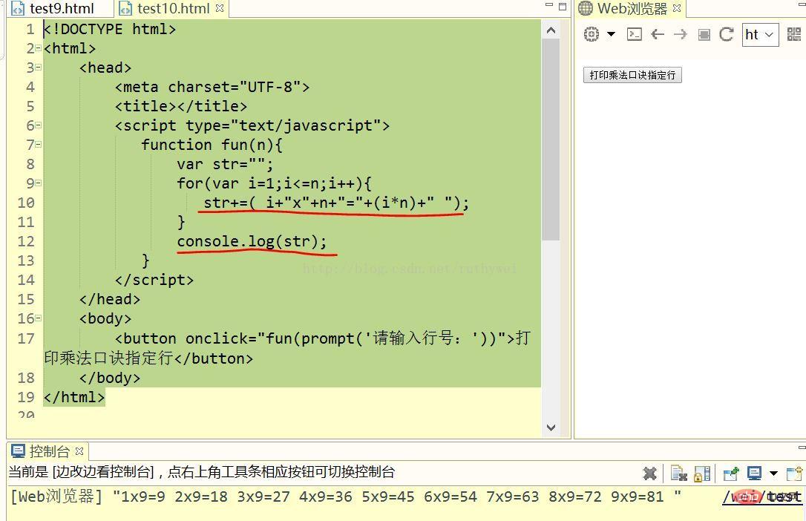Open the console display dropdown arrow

point(773,473)
